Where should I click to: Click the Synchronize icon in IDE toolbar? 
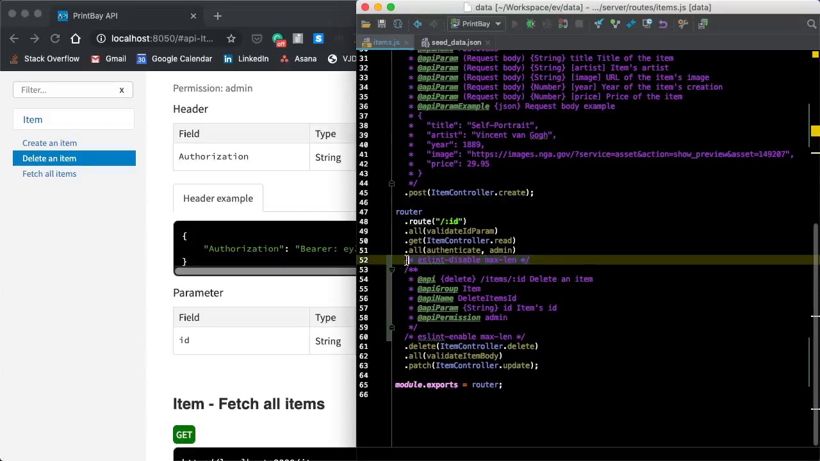pos(398,24)
